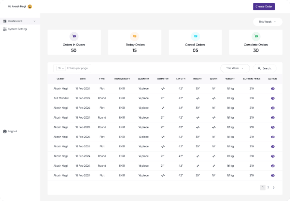This screenshot has height=201, width=290.
Task: Click eye icon in third table row
Action: click(x=273, y=108)
